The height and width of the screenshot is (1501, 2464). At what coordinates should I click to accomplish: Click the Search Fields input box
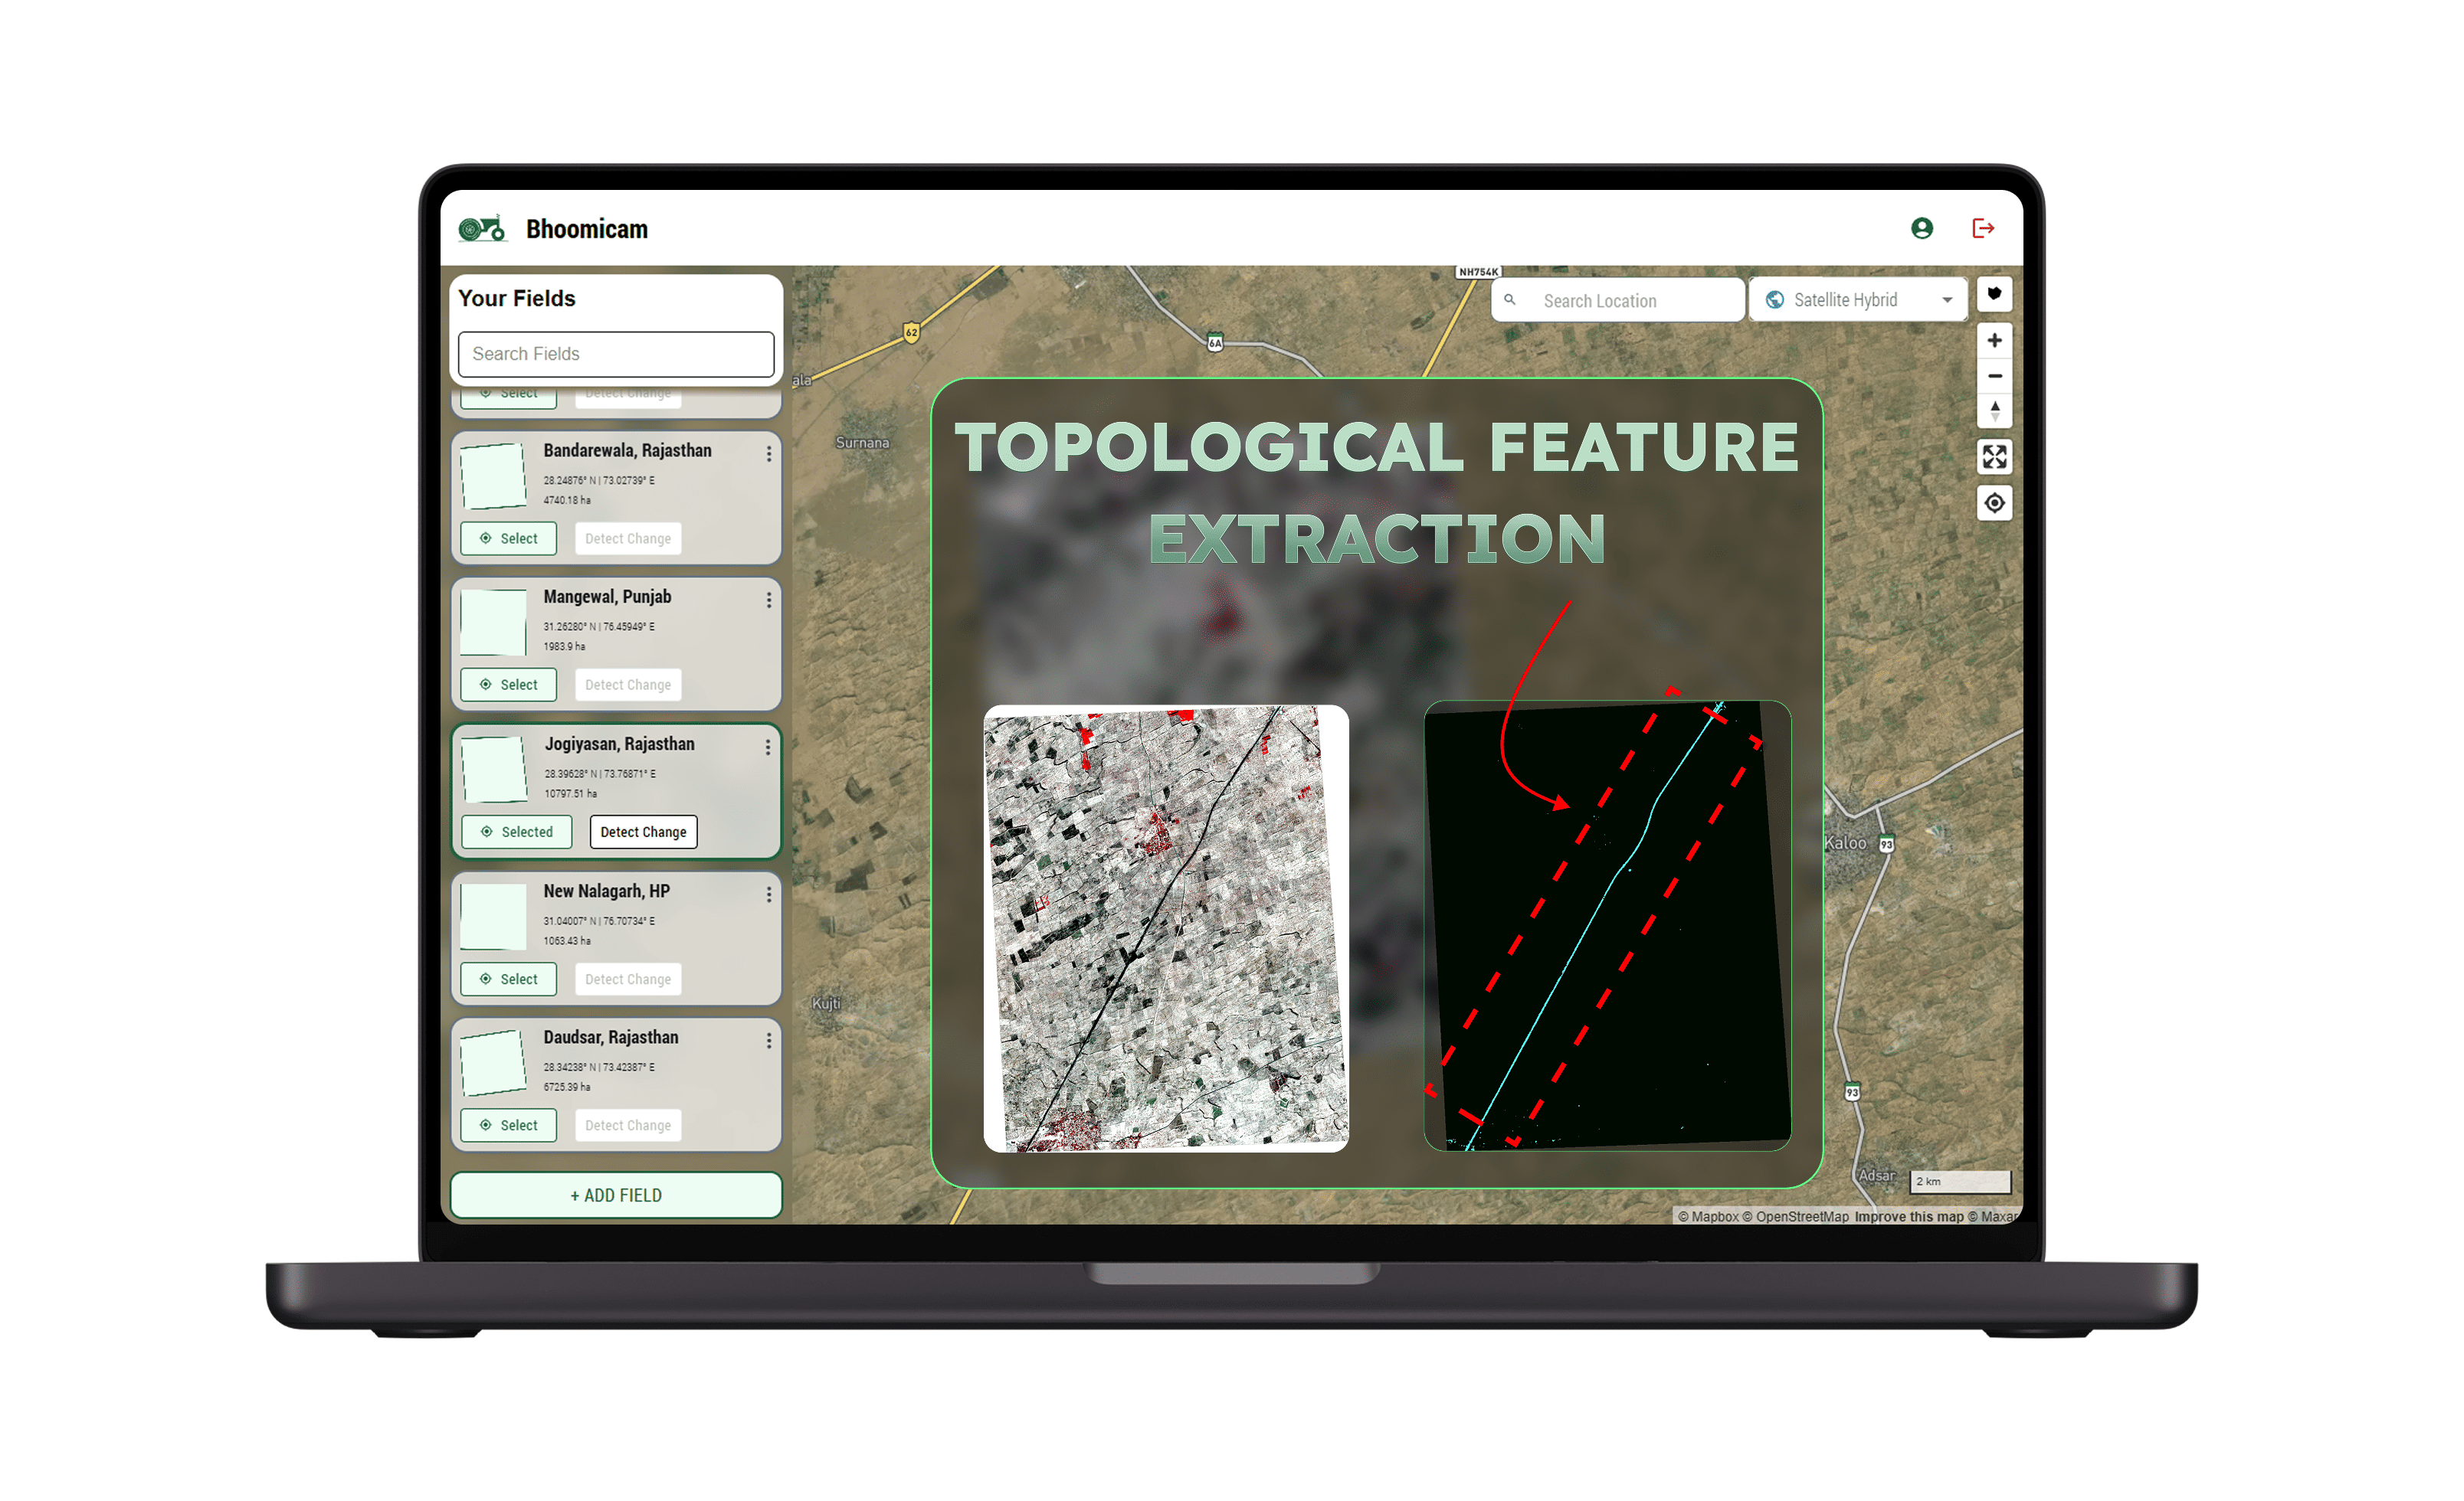pyautogui.click(x=616, y=354)
